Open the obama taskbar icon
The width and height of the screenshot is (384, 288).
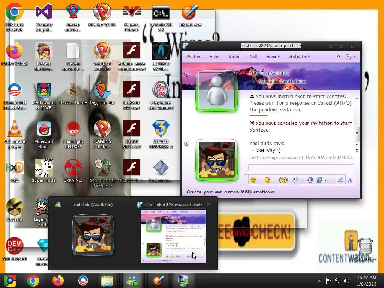(x=83, y=280)
